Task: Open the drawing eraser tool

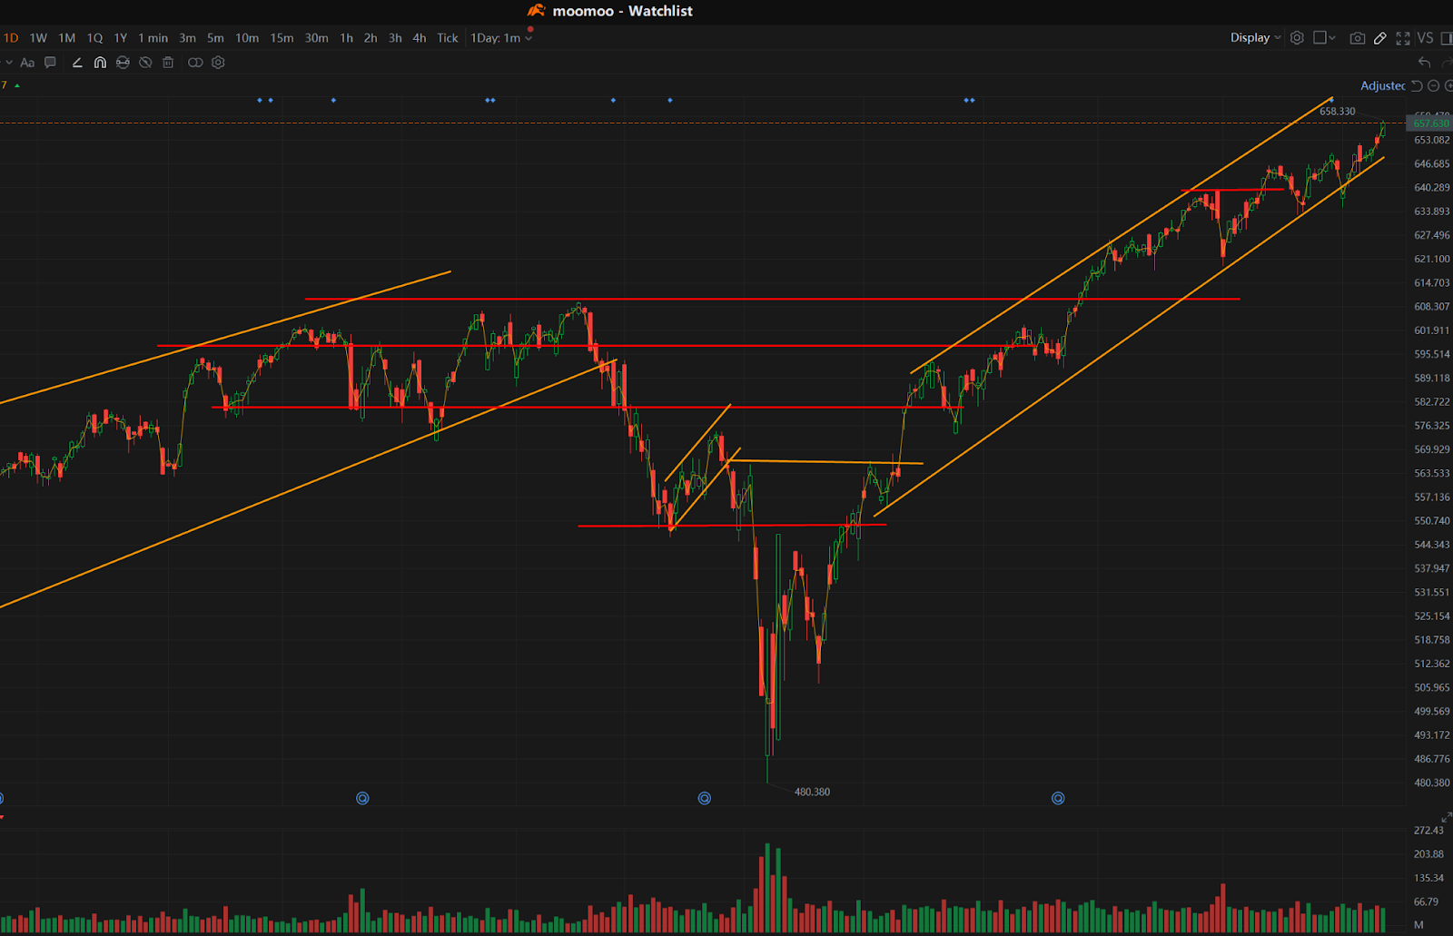Action: point(123,63)
